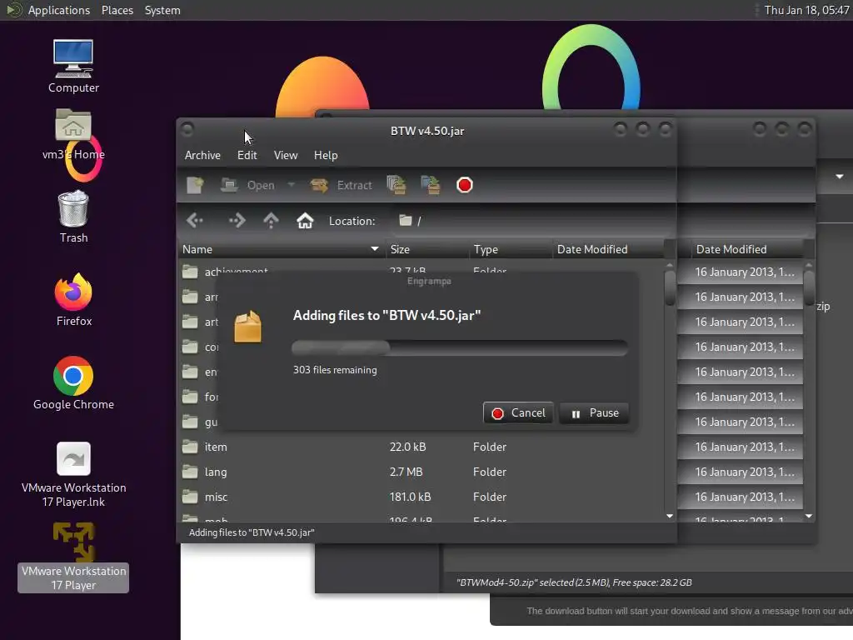
Task: Sort by the Type column header
Action: pyautogui.click(x=511, y=249)
